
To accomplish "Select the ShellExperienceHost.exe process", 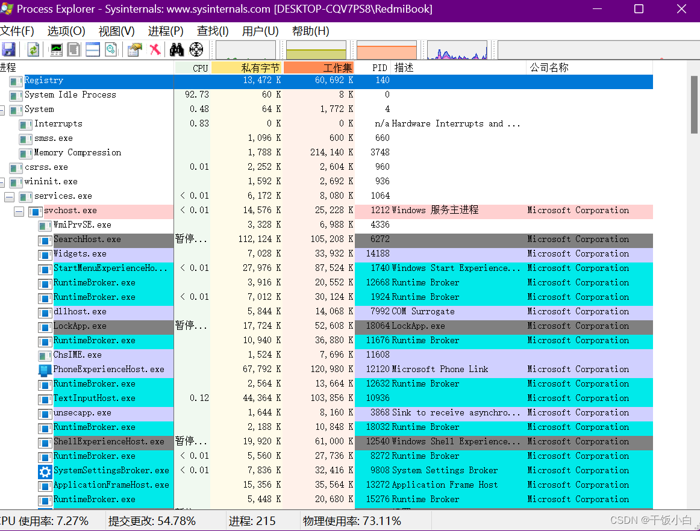I will tap(109, 442).
